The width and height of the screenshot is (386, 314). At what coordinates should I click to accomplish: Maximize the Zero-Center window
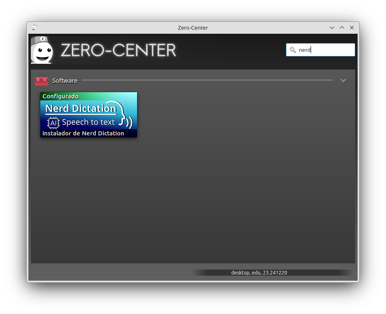coord(342,28)
